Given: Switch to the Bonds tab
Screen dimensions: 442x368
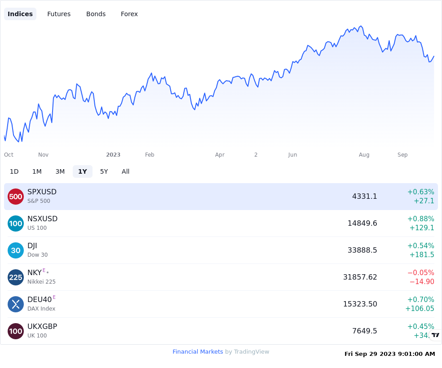Looking at the screenshot, I should click(96, 14).
